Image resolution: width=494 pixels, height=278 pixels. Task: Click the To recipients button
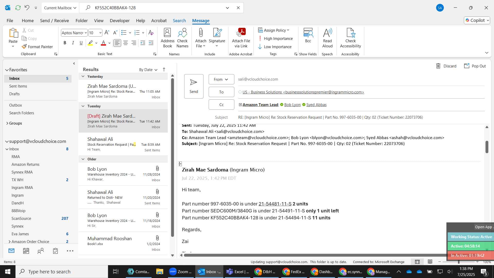221,92
